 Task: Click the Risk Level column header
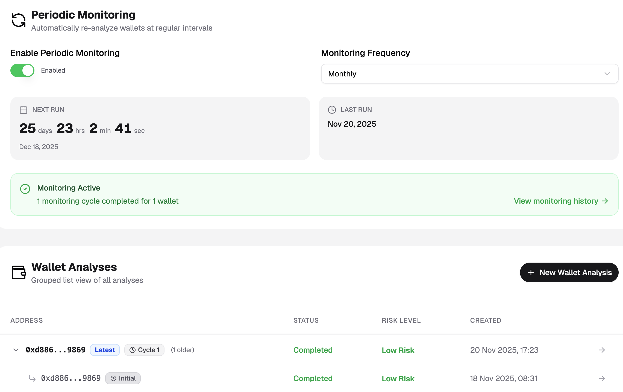401,320
